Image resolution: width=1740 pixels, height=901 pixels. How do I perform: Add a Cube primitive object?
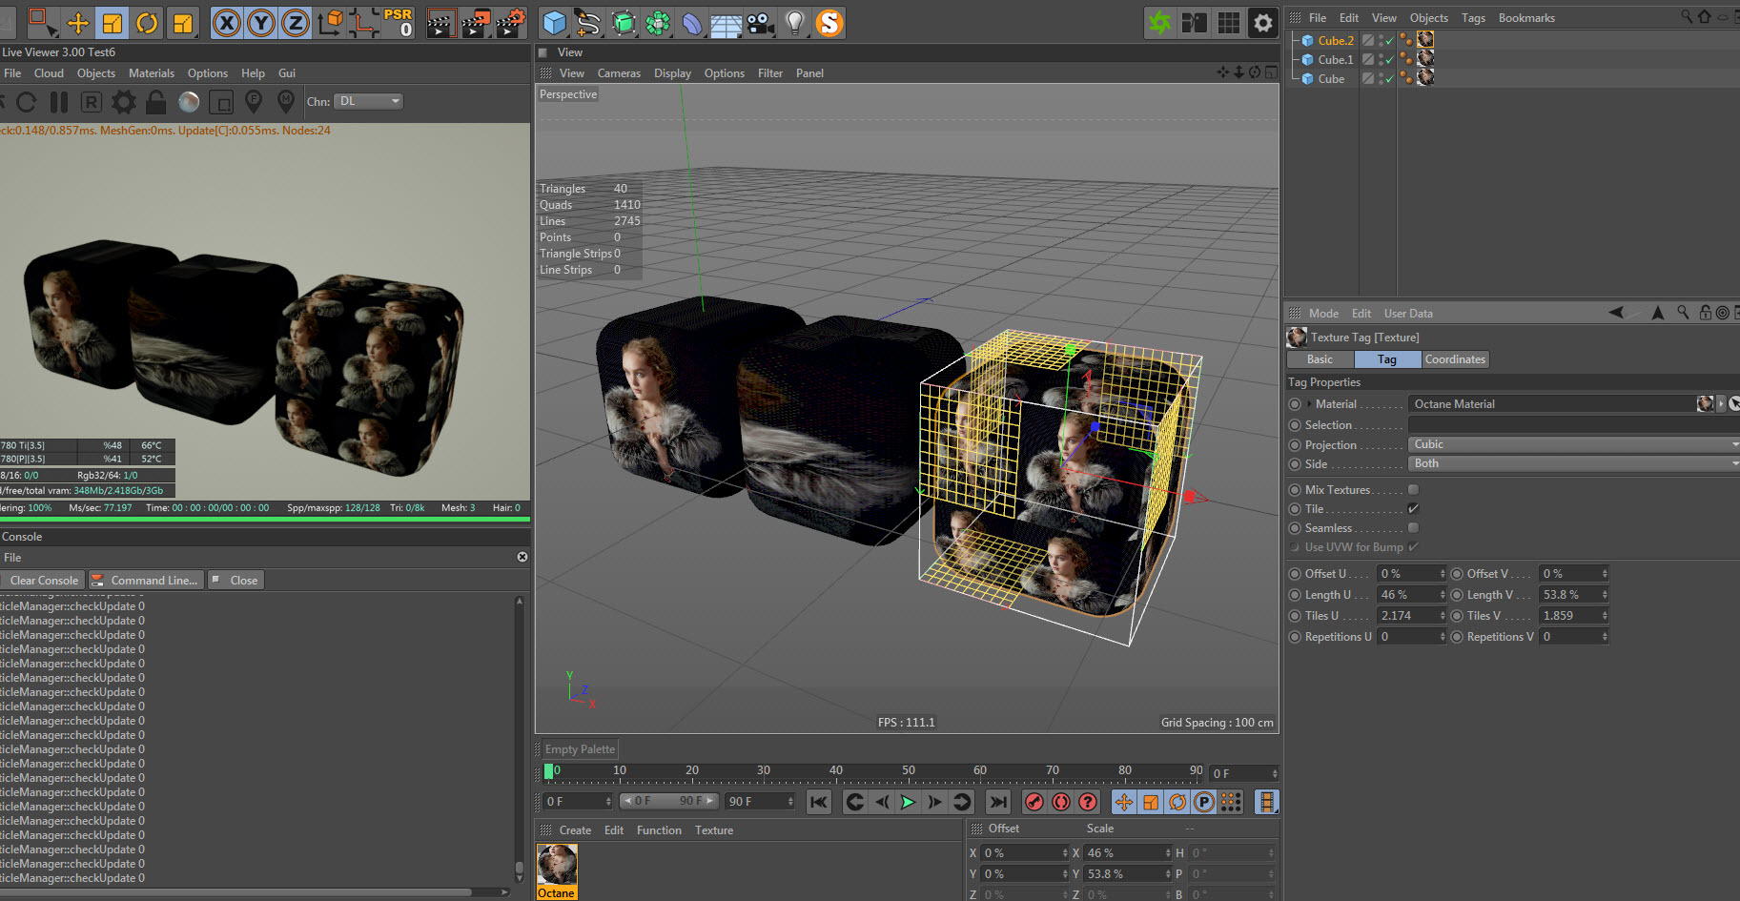coord(554,23)
